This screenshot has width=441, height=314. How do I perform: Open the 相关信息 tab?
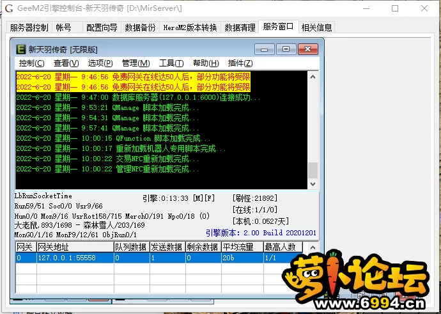pyautogui.click(x=316, y=27)
